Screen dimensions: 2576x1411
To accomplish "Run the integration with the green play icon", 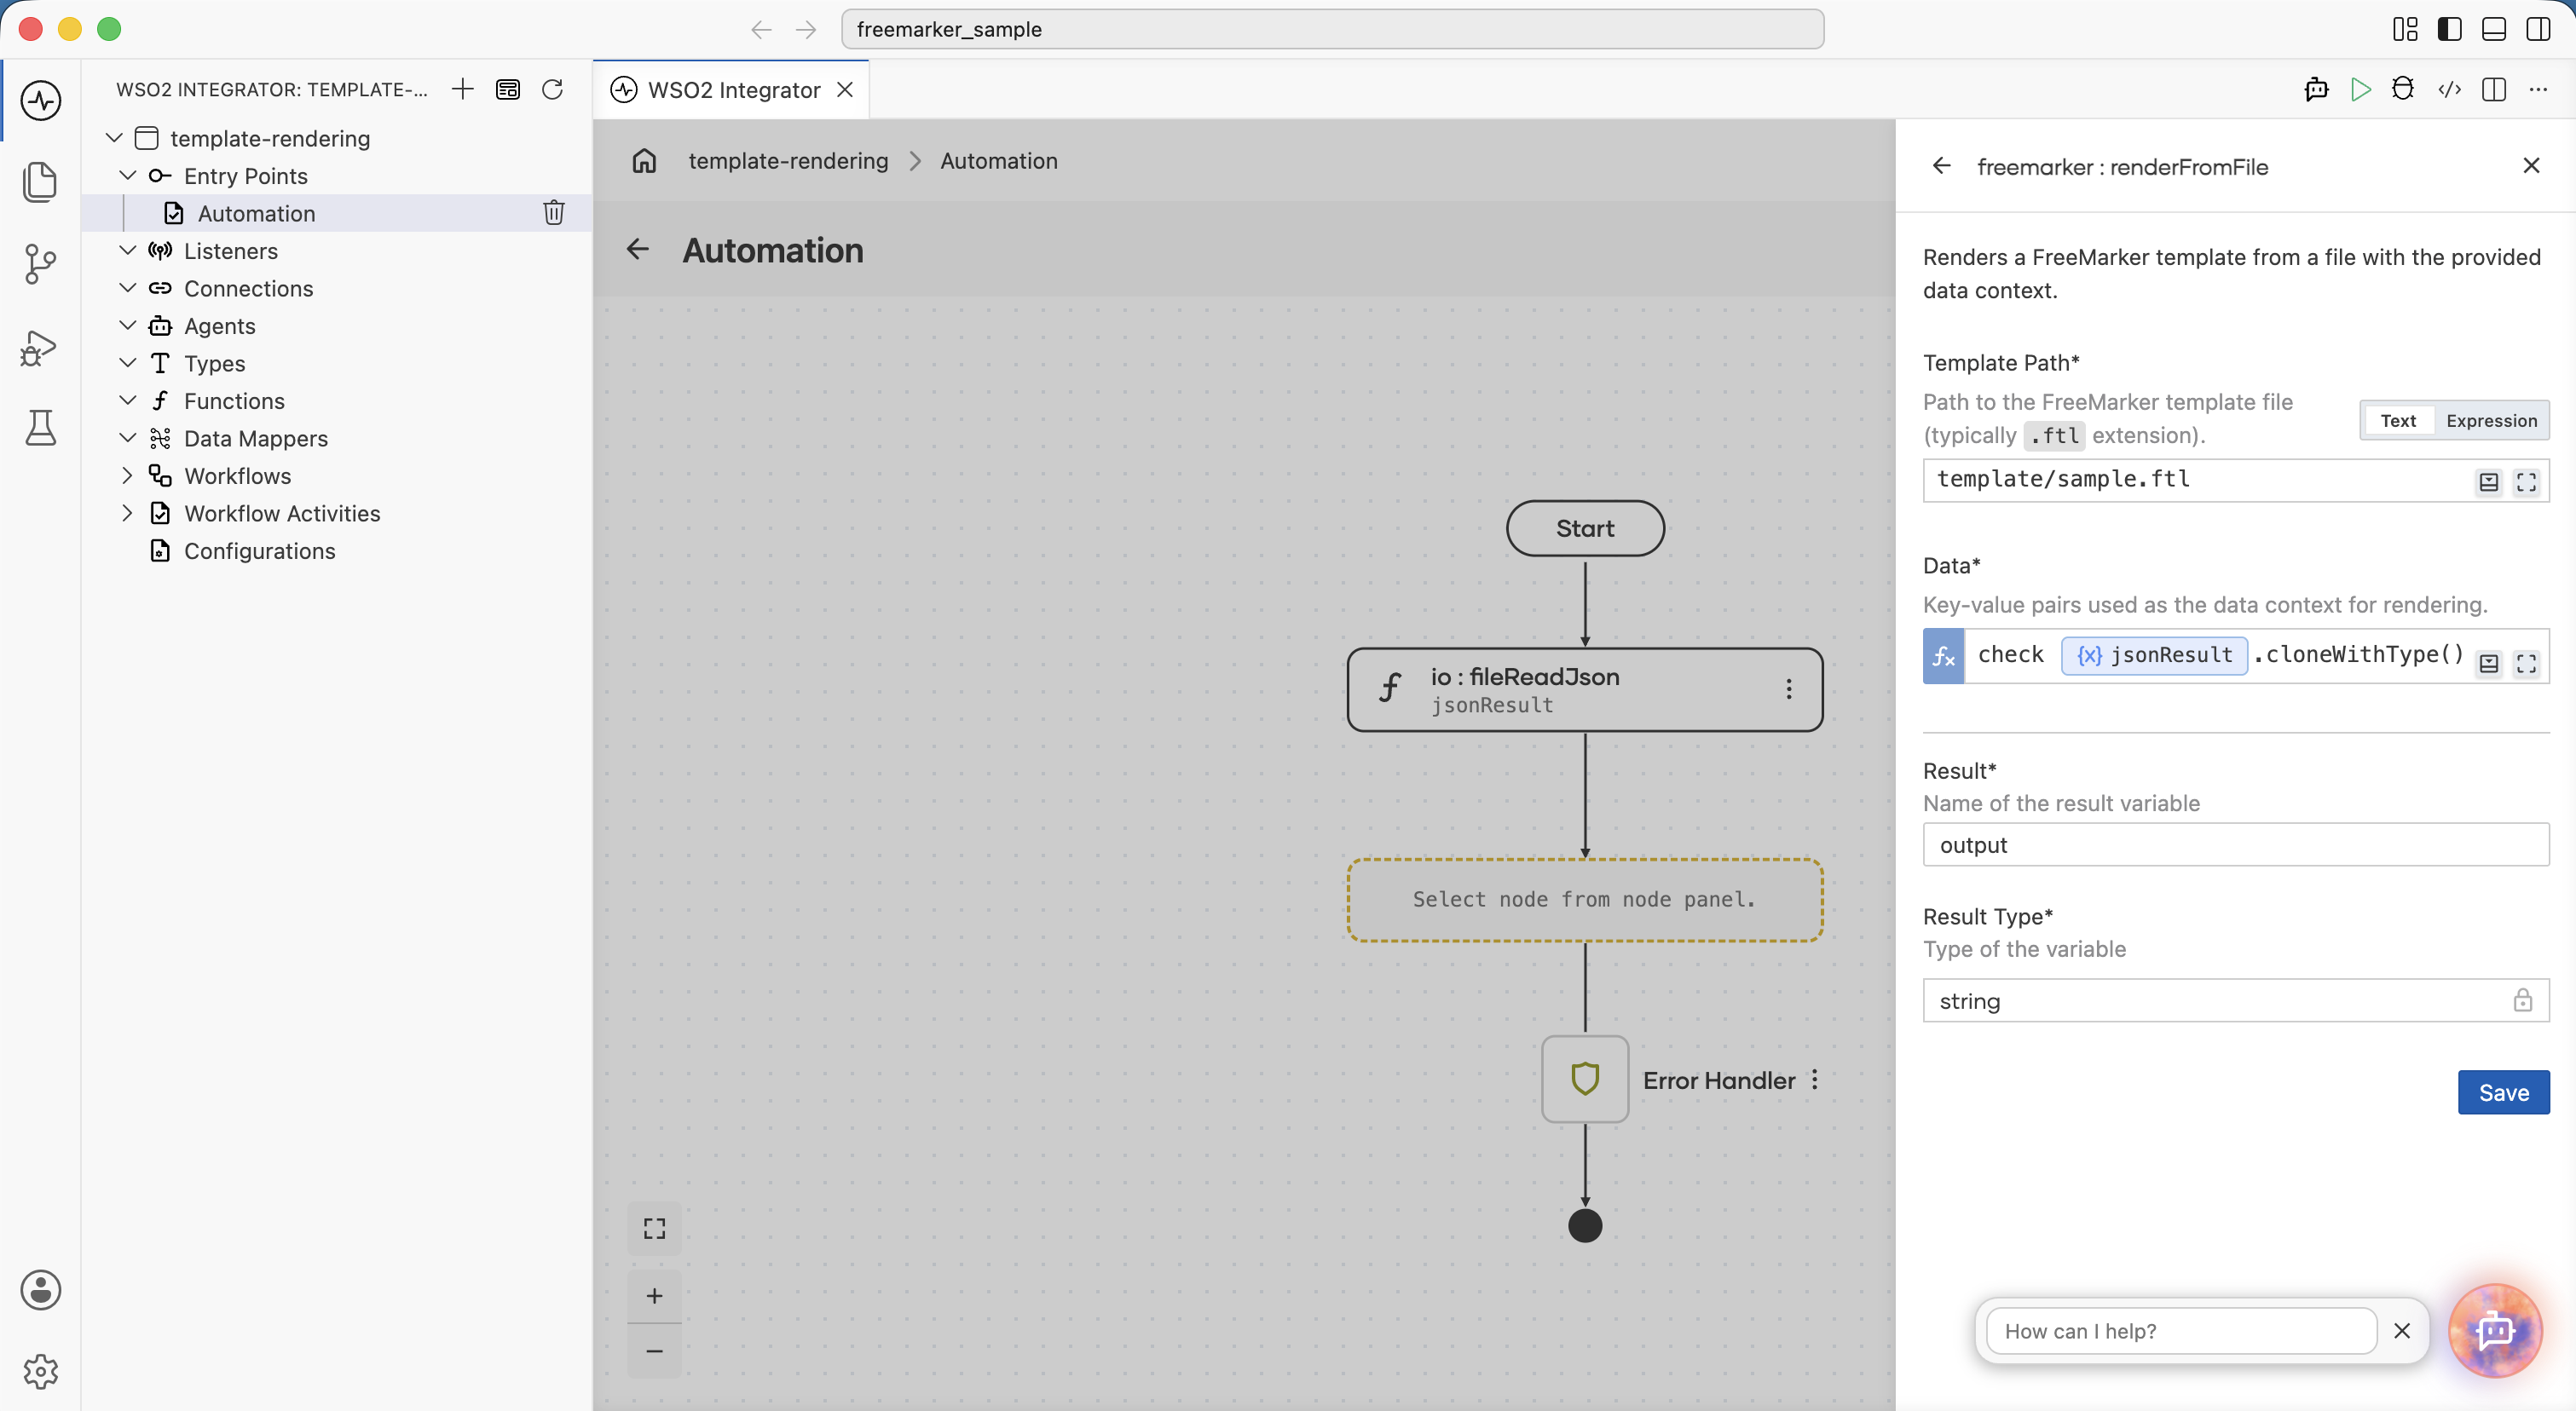I will tap(2360, 90).
